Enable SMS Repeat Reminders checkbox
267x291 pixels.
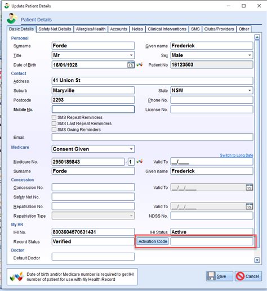(54, 117)
